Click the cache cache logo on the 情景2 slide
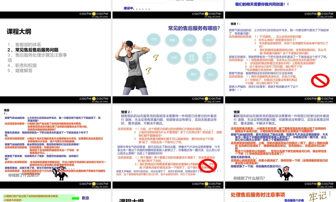The image size is (336, 202). pyautogui.click(x=206, y=185)
